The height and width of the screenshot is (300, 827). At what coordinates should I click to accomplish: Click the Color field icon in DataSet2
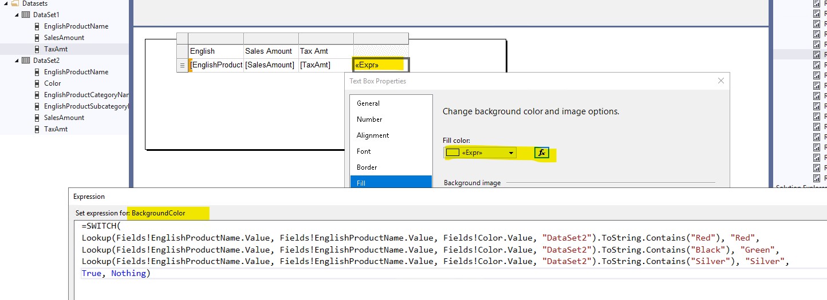click(37, 83)
